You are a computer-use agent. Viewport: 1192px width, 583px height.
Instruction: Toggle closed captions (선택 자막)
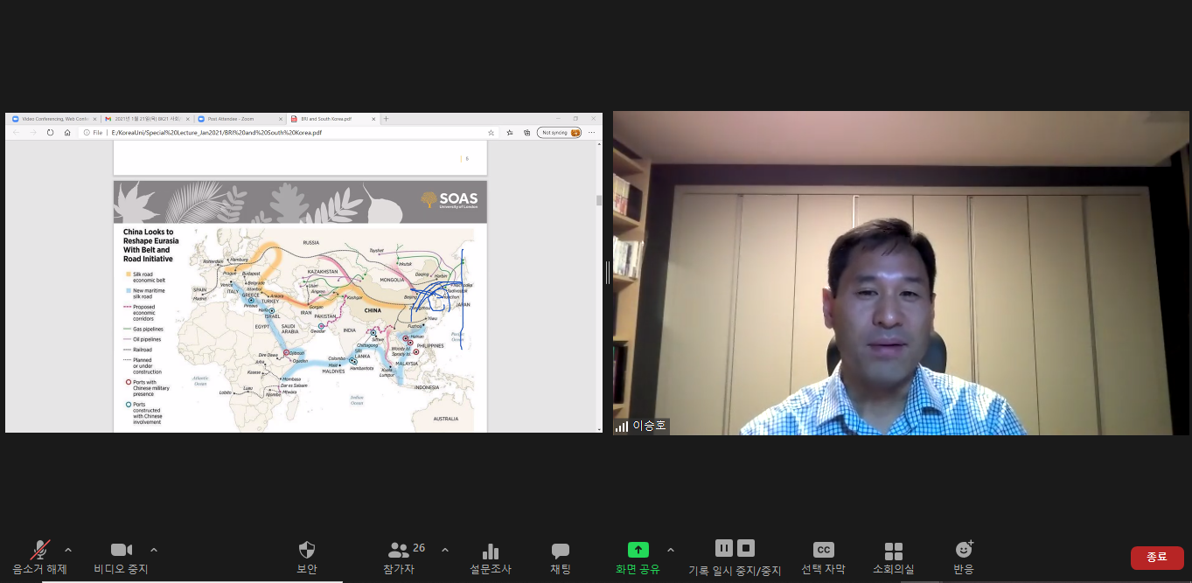pyautogui.click(x=823, y=550)
